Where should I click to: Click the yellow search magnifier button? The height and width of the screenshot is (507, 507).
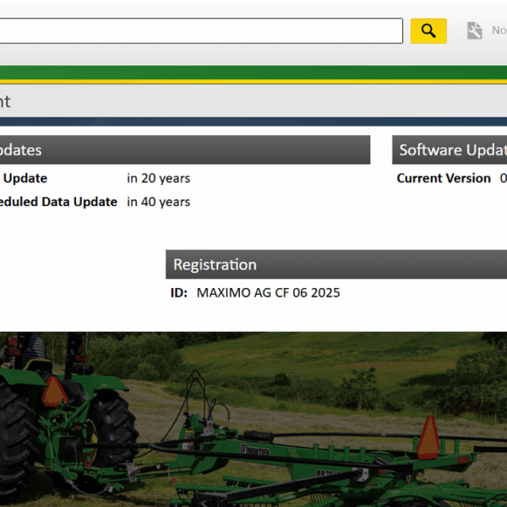[428, 31]
